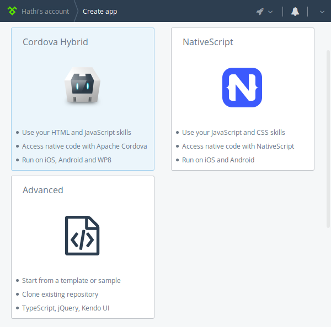Open Hathi's account breadcrumb
Image resolution: width=331 pixels, height=327 pixels.
[x=45, y=11]
